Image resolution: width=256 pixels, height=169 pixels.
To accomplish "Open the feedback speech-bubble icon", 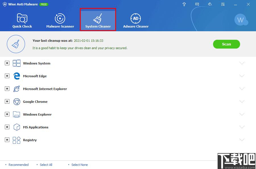I will 197,4.
